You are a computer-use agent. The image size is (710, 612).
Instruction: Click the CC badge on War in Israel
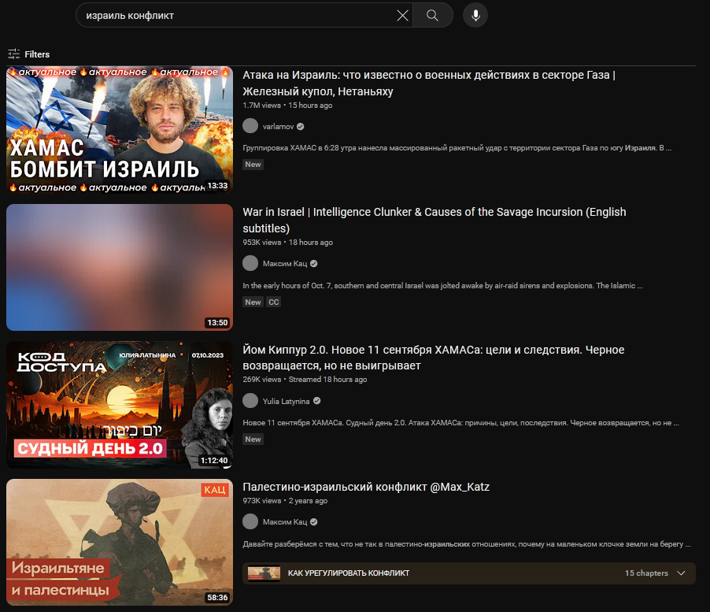273,302
